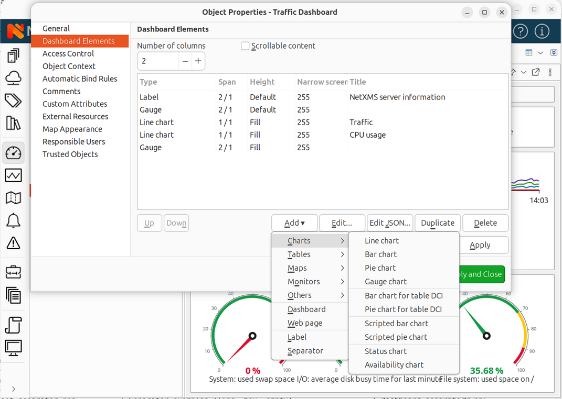The image size is (562, 399).
Task: Expand the sidebar with bottom chevron
Action: (x=13, y=389)
